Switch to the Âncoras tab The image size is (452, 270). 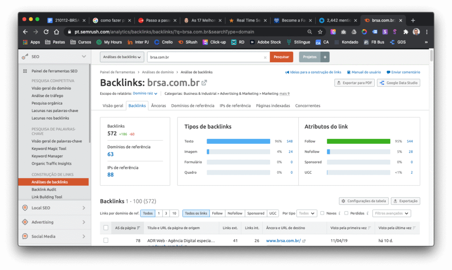click(158, 106)
